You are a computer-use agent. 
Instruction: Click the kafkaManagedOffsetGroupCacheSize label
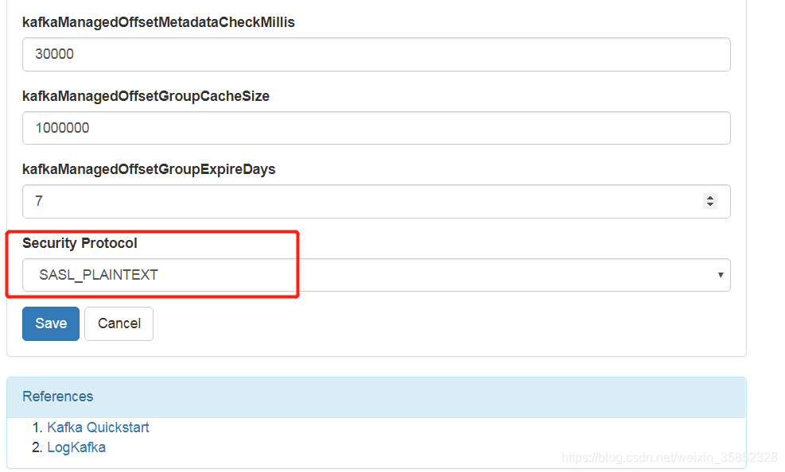pyautogui.click(x=146, y=96)
